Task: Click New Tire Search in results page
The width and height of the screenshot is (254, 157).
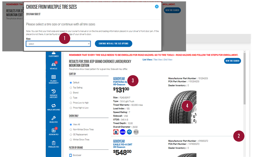Action: (232, 61)
